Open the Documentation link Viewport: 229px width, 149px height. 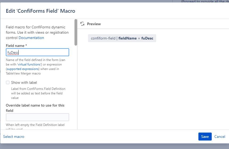coord(31,38)
